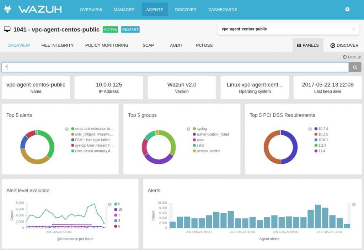Switch to the DISCOVER view beside PANELS

click(x=344, y=45)
